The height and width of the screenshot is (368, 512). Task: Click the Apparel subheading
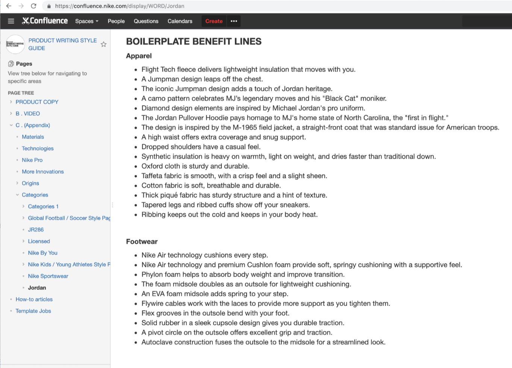click(139, 56)
